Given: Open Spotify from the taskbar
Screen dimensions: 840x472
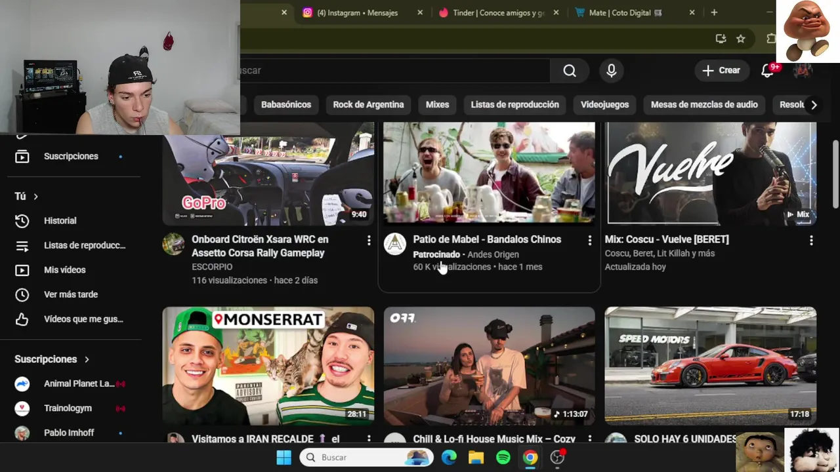Looking at the screenshot, I should (x=503, y=458).
